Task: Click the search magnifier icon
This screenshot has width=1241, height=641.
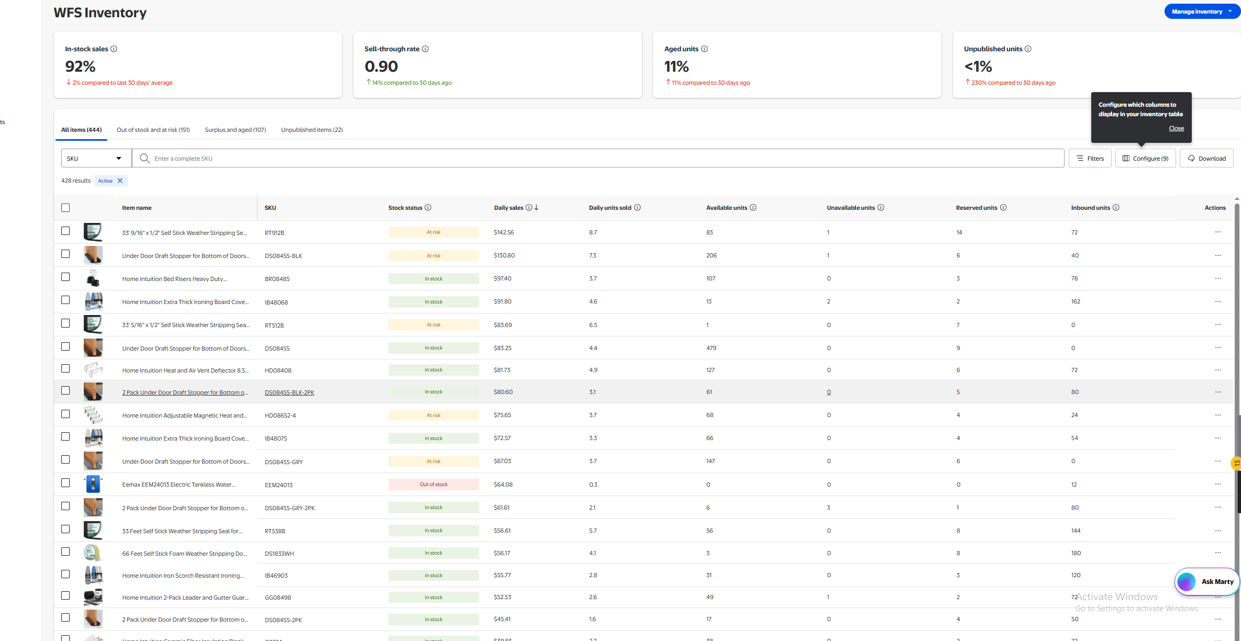Action: click(x=145, y=158)
